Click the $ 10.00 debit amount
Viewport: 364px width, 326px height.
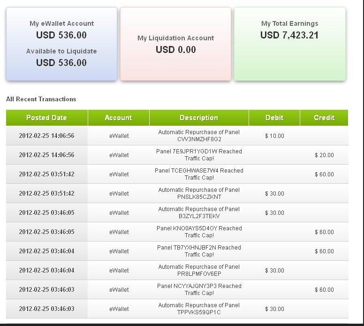274,136
